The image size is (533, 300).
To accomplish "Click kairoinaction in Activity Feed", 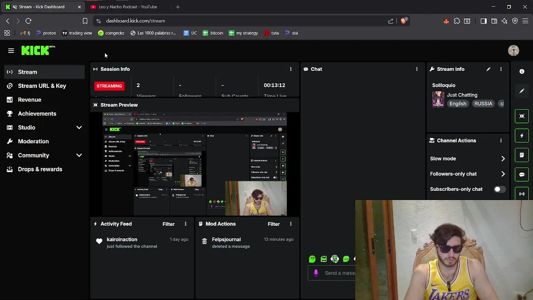I will [x=122, y=240].
